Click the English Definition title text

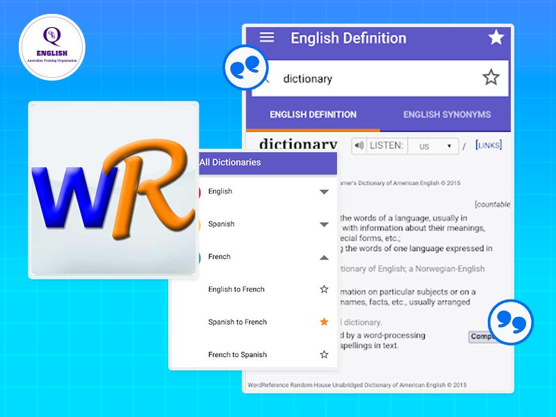point(348,38)
